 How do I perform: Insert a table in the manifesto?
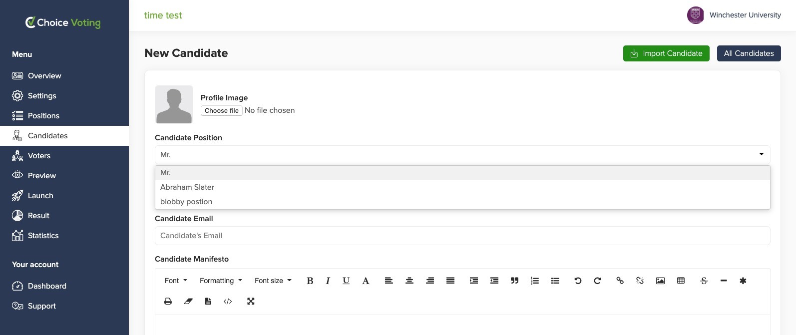(x=681, y=281)
